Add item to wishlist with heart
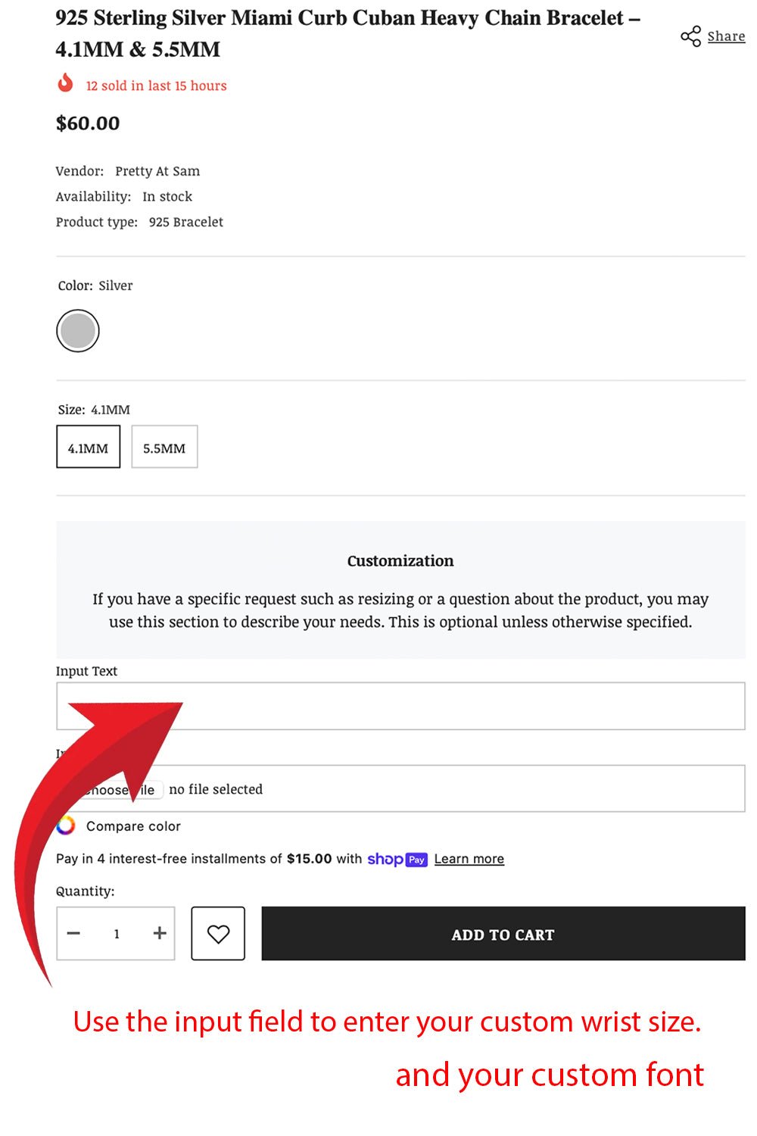The image size is (757, 1136). point(218,934)
